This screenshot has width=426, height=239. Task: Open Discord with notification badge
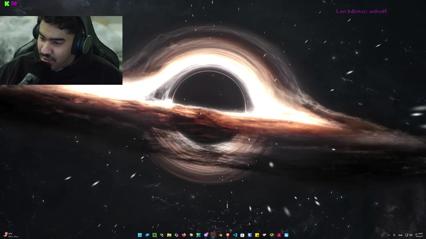pos(206,235)
